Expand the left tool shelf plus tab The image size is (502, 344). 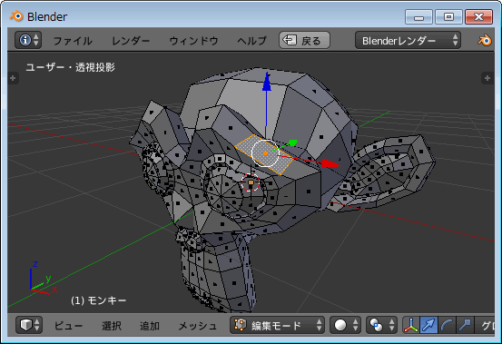(x=13, y=78)
